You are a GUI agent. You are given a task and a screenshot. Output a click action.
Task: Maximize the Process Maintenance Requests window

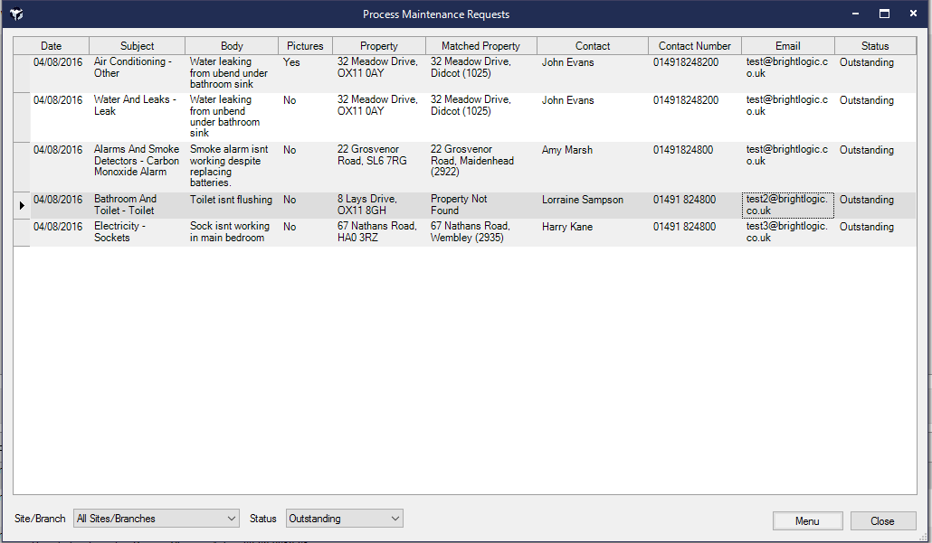884,14
